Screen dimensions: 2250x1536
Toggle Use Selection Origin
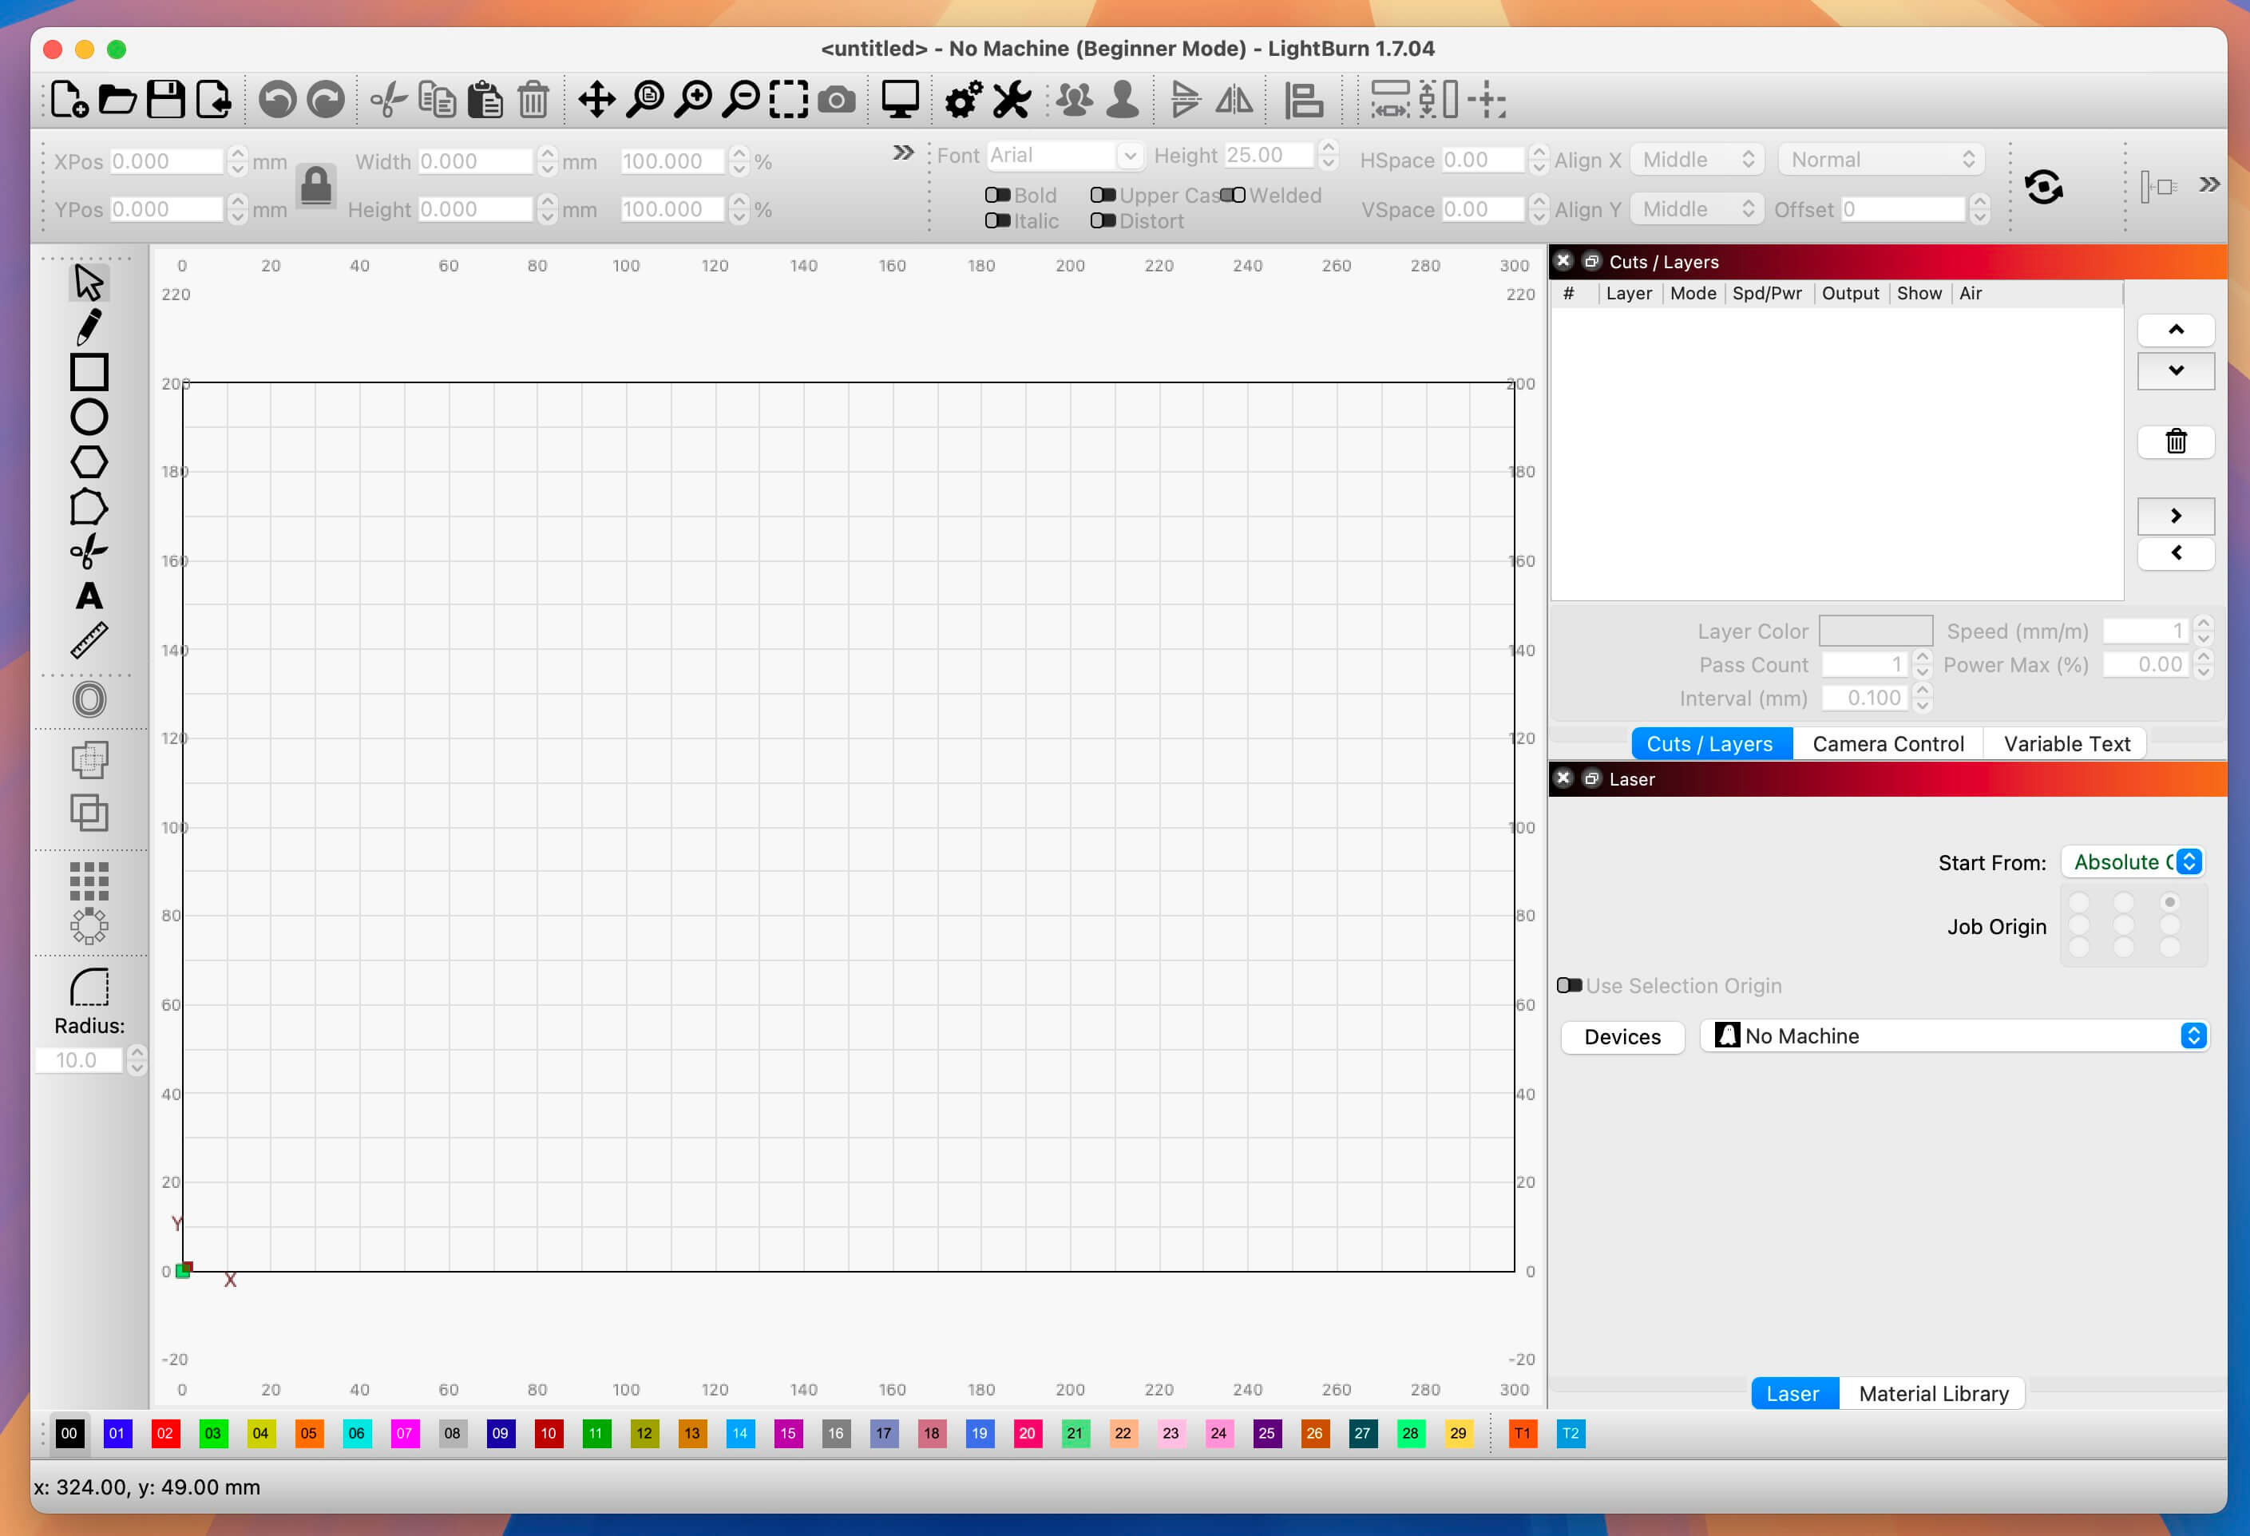1571,985
